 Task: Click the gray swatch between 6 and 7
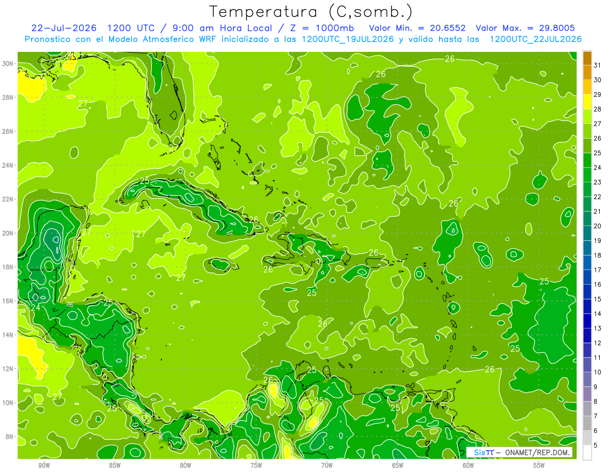(588, 423)
